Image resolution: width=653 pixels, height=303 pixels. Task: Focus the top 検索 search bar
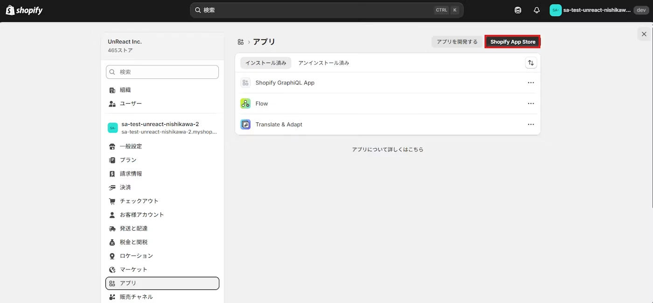pyautogui.click(x=326, y=10)
